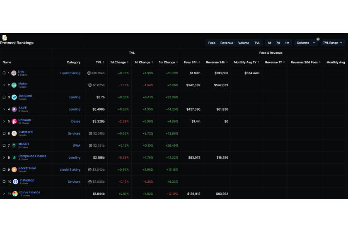Click the Rocket Pool logo icon
The height and width of the screenshot is (232, 348).
tap(14, 169)
